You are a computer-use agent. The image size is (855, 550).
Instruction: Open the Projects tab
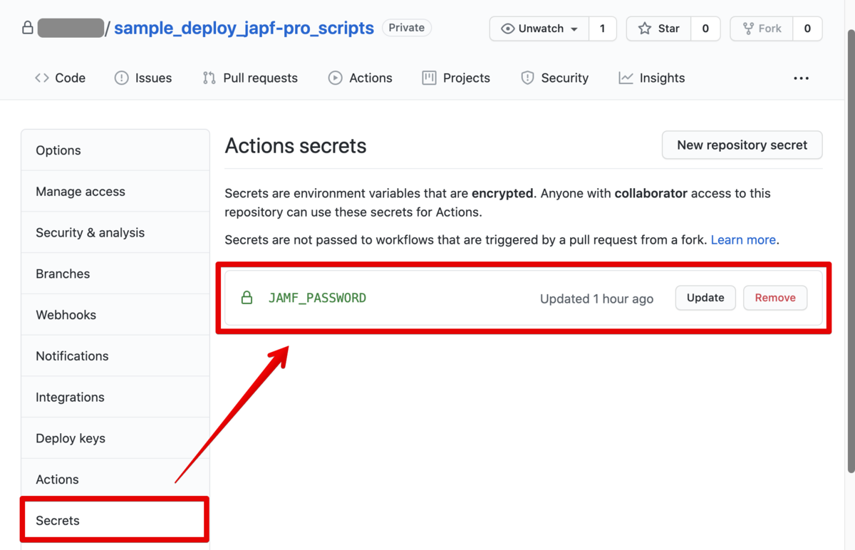point(456,78)
